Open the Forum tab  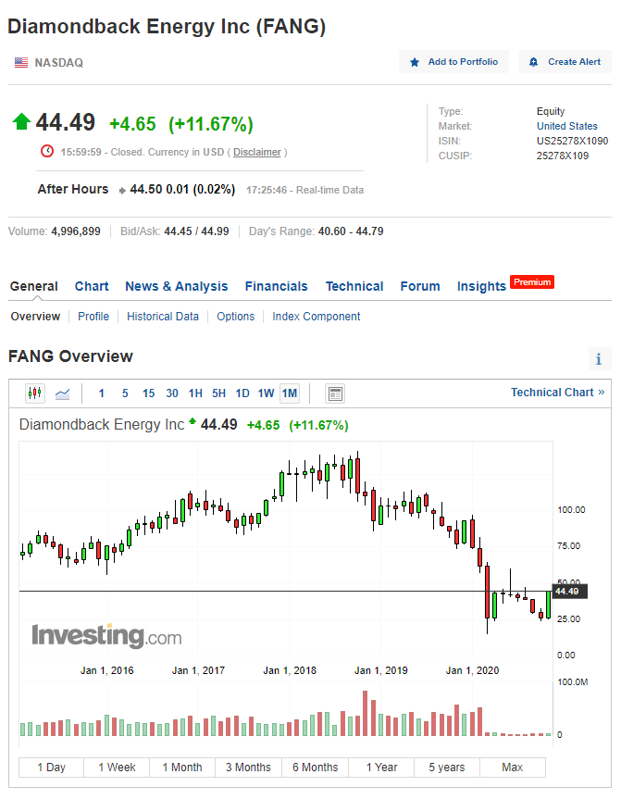420,286
